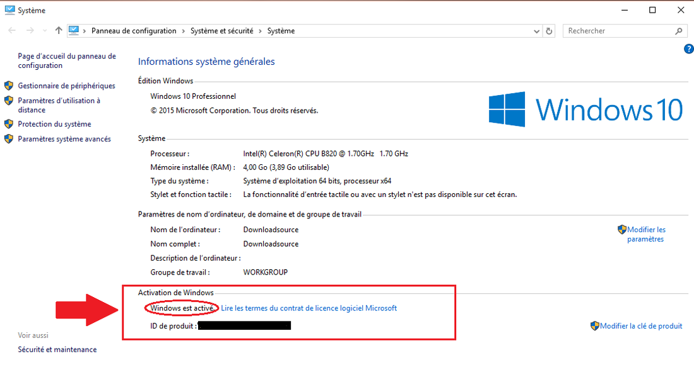The height and width of the screenshot is (365, 694).
Task: Select Système et sécurité breadcrumb
Action: click(x=221, y=31)
